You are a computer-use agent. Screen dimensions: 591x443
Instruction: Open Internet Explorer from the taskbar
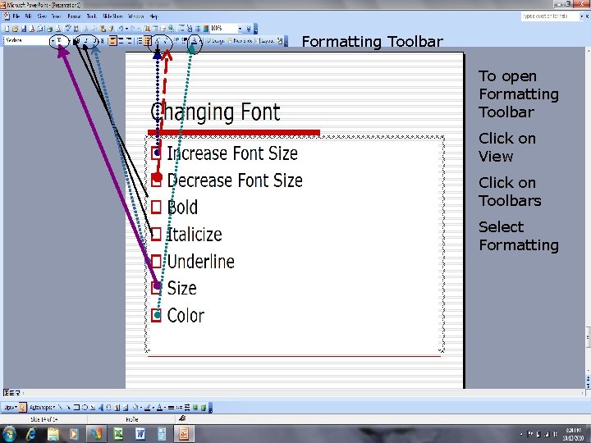(x=31, y=434)
